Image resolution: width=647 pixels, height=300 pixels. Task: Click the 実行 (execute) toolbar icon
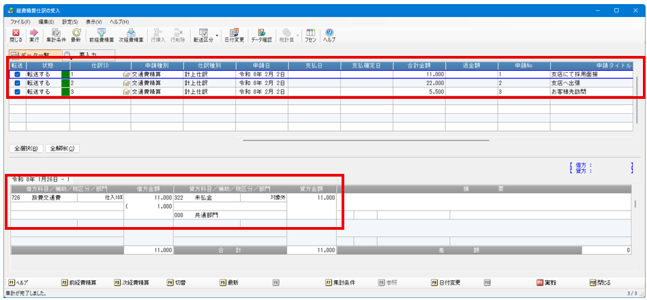tap(33, 35)
